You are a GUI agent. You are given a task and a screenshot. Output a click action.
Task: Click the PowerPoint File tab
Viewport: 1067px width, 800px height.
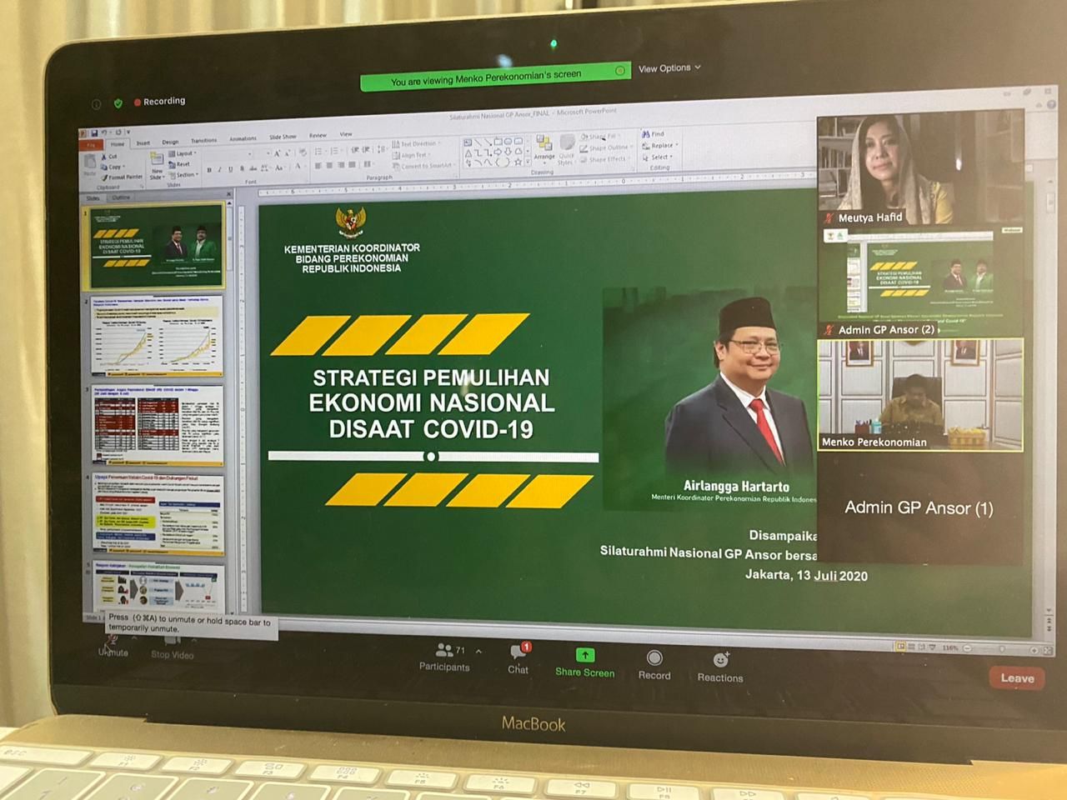[89, 145]
